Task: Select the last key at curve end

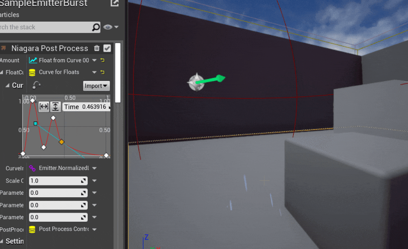Action: pyautogui.click(x=106, y=155)
